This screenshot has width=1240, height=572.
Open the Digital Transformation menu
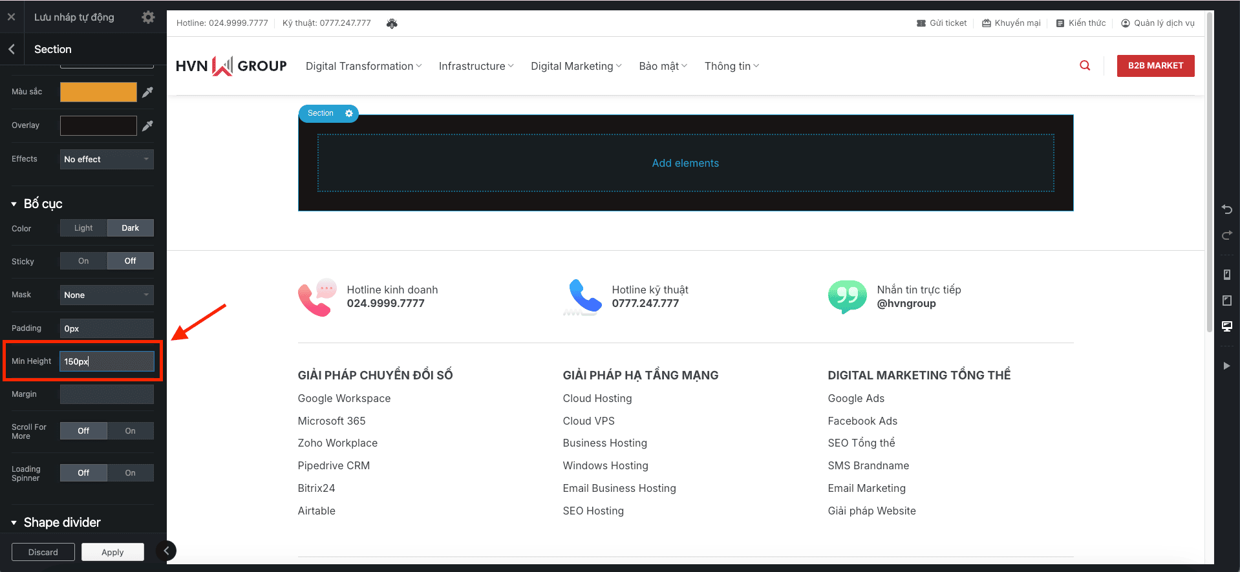click(363, 66)
